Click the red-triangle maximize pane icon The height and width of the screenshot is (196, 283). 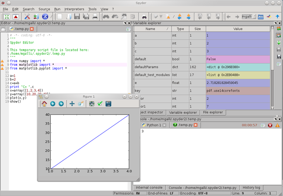16,17
